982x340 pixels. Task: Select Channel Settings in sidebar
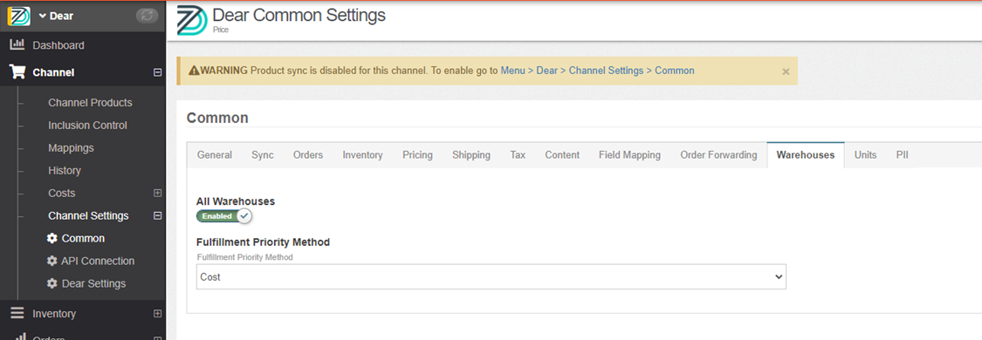88,215
